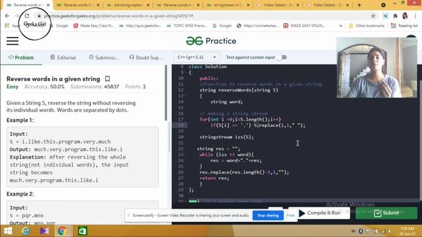
Task: Open the Excel taskbar icon
Action: pyautogui.click(x=82, y=231)
